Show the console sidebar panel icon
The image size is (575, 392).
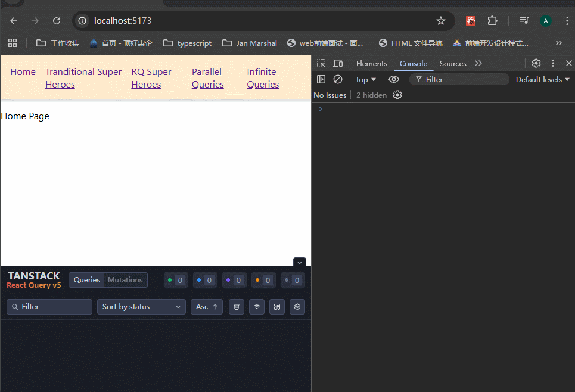(x=321, y=79)
